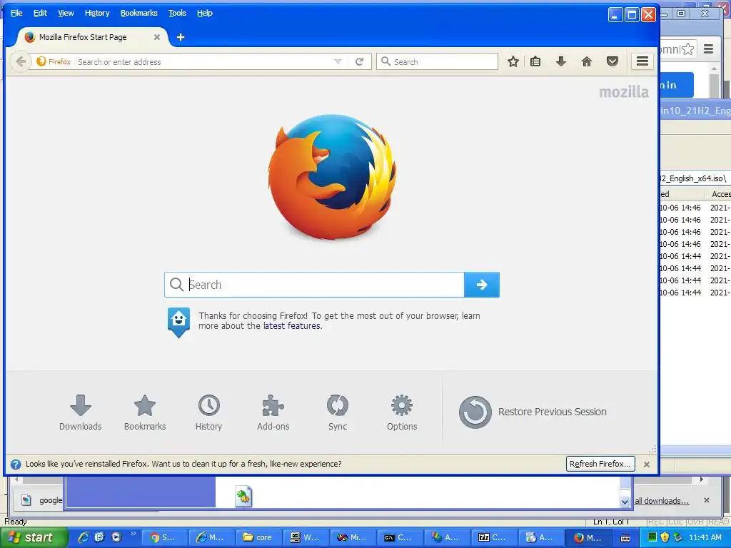This screenshot has width=731, height=548.
Task: Switch to the 7-Zip taskbar button
Action: click(494, 537)
